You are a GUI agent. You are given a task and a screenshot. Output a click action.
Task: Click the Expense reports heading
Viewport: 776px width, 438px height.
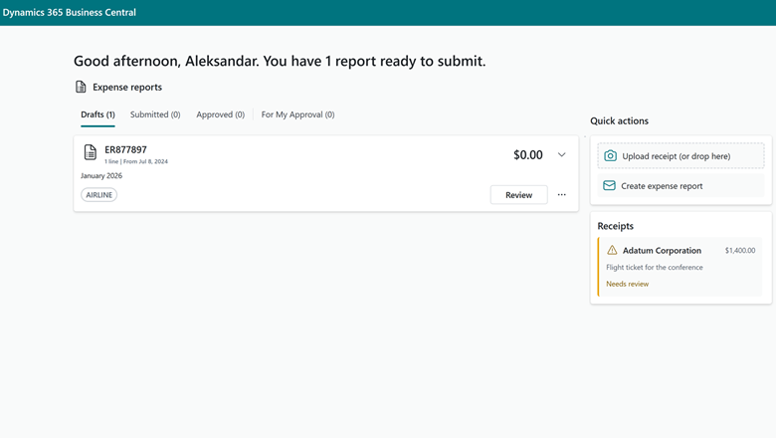[127, 88]
